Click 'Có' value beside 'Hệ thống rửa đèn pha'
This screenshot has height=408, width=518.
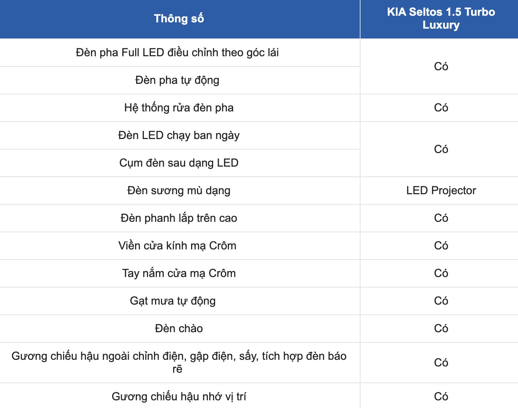pos(441,108)
